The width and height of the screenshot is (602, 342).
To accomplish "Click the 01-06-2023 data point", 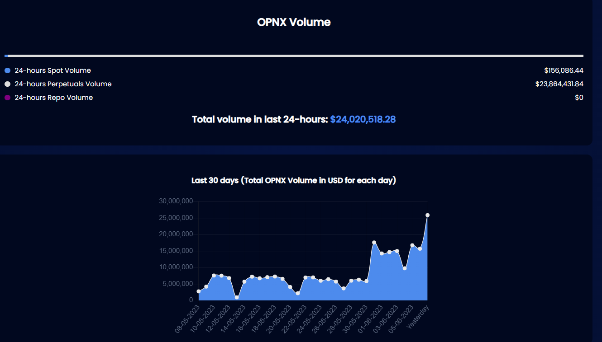I will click(x=382, y=254).
